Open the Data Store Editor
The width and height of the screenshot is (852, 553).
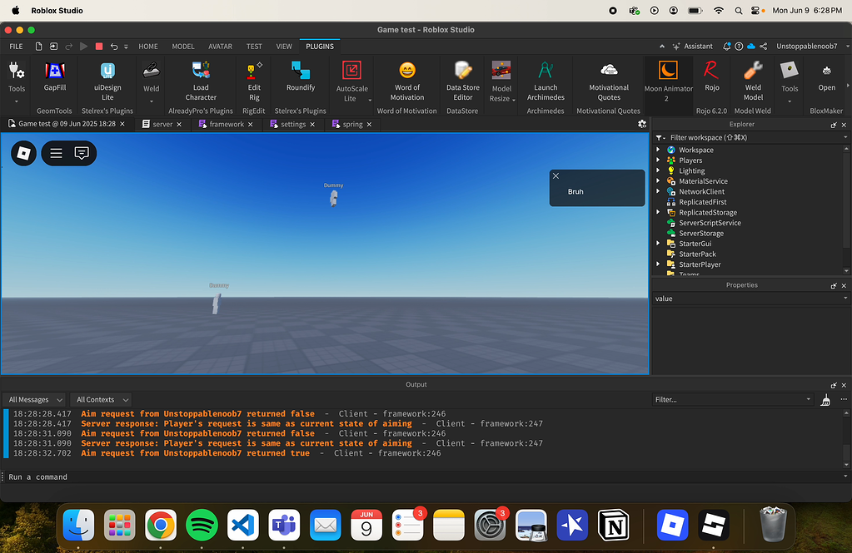pyautogui.click(x=463, y=81)
